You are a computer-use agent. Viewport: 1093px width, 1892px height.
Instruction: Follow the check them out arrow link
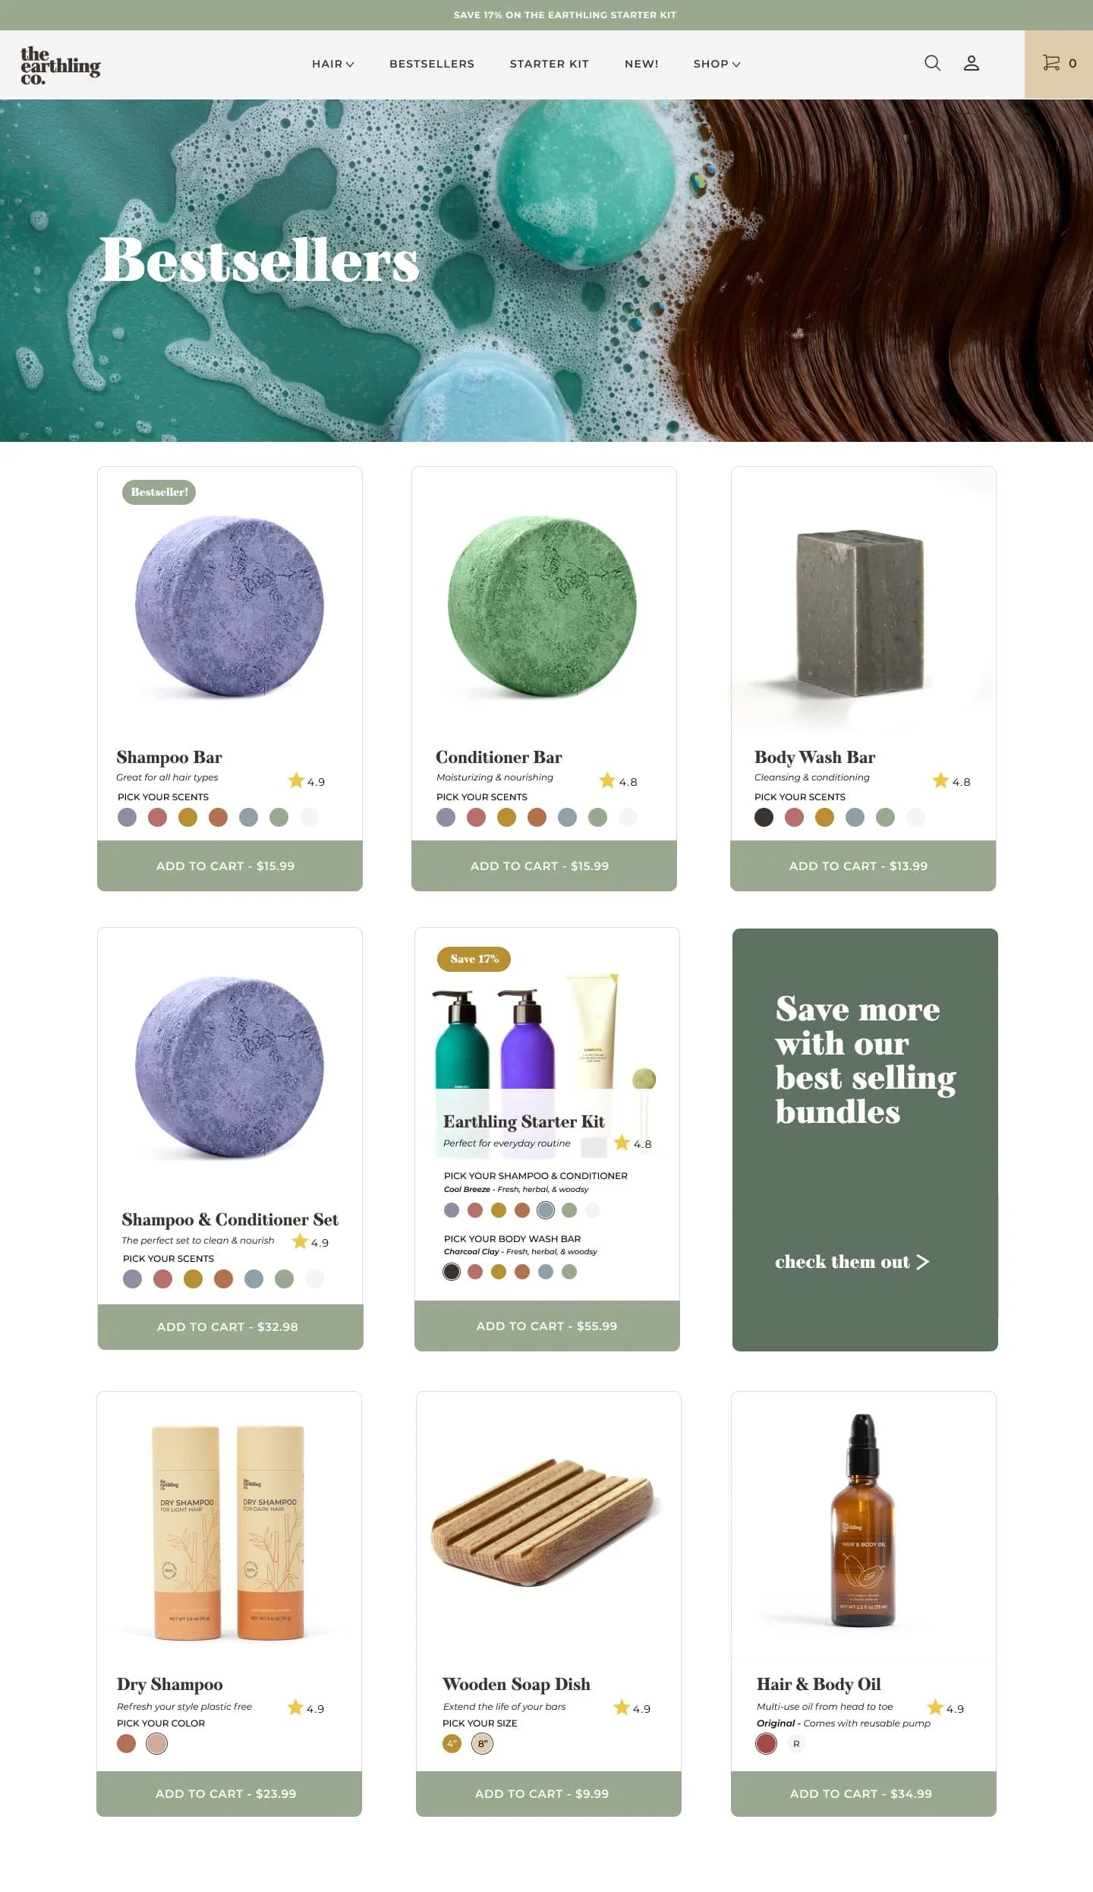(852, 1261)
